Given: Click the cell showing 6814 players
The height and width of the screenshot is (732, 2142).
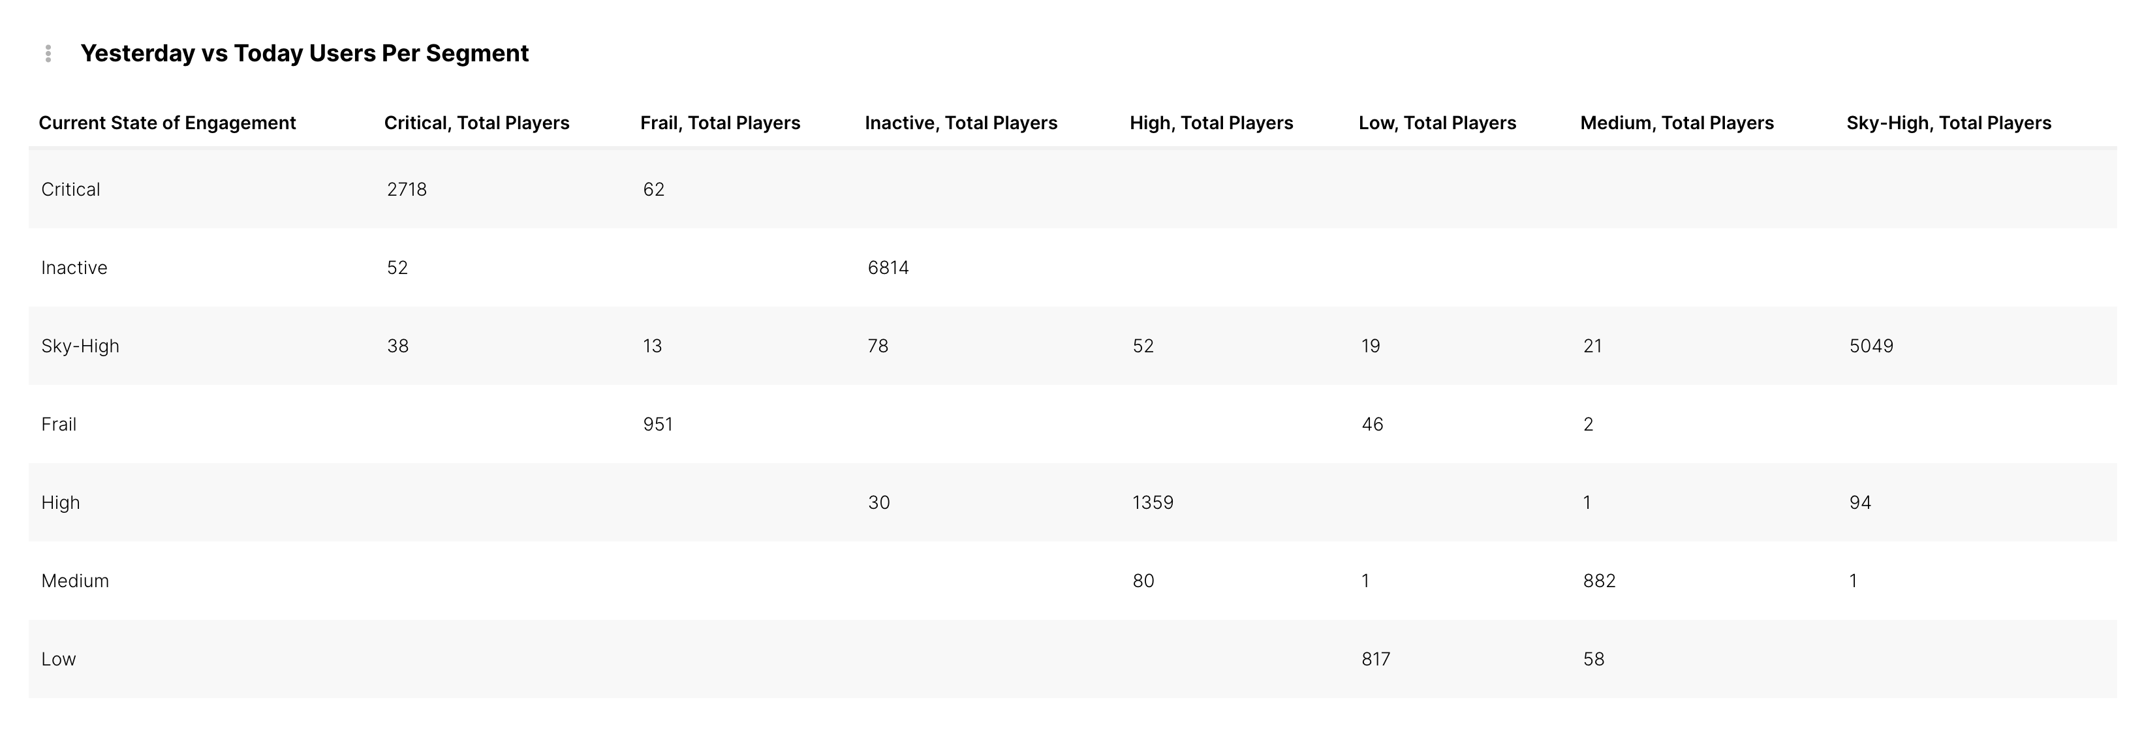Looking at the screenshot, I should (x=888, y=267).
